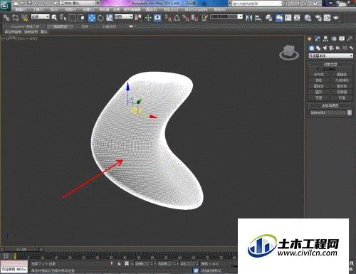Click the Teapot primitive button
The height and width of the screenshot is (274, 356).
[319, 98]
